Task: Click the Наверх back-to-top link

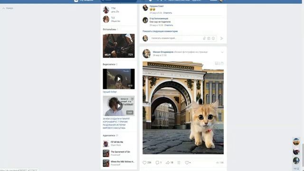Action: click(x=8, y=9)
